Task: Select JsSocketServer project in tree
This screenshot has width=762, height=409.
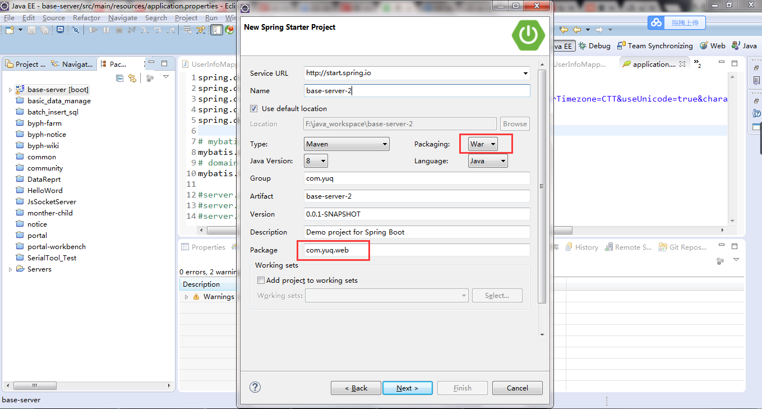Action: click(x=52, y=201)
